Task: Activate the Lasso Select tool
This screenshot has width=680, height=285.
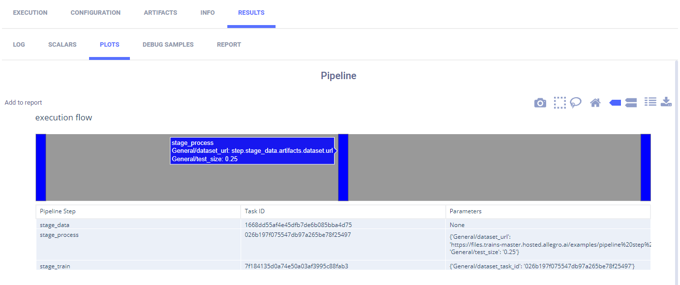Action: pos(576,103)
